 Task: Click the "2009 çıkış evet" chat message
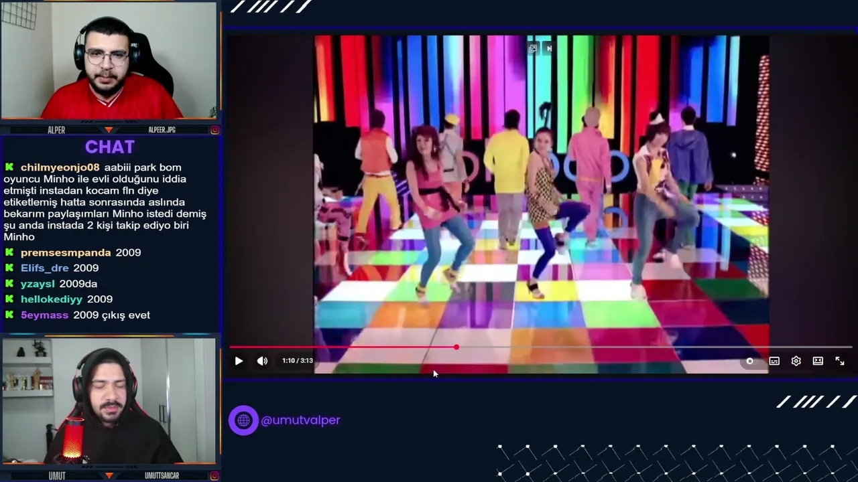click(x=111, y=315)
